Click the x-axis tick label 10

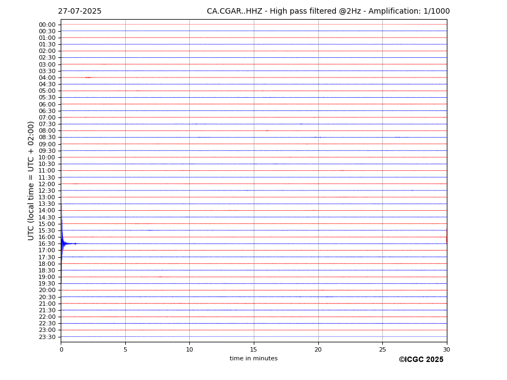(189, 349)
